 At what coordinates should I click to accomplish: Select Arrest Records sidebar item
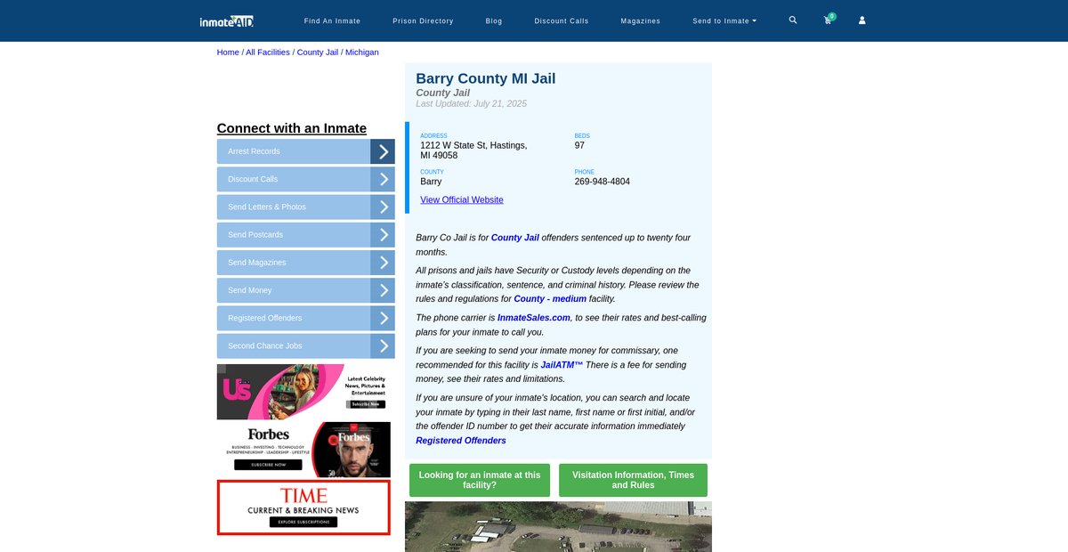coord(294,151)
